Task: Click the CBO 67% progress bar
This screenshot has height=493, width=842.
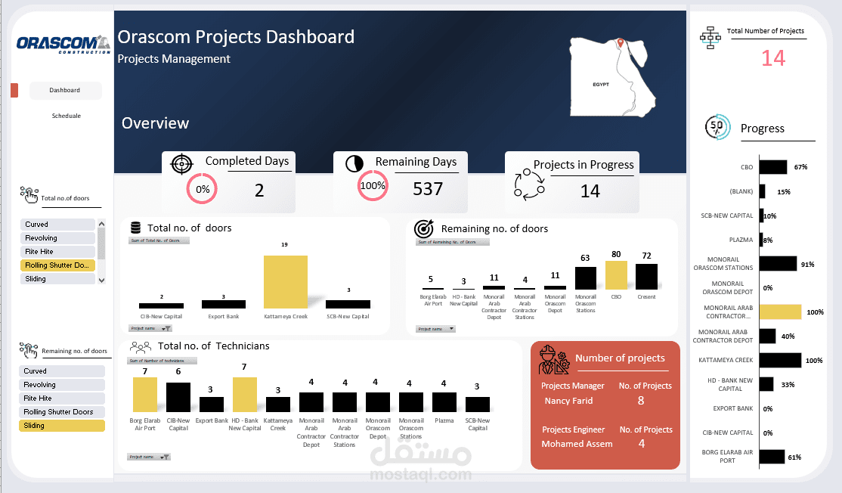Action: pos(773,167)
